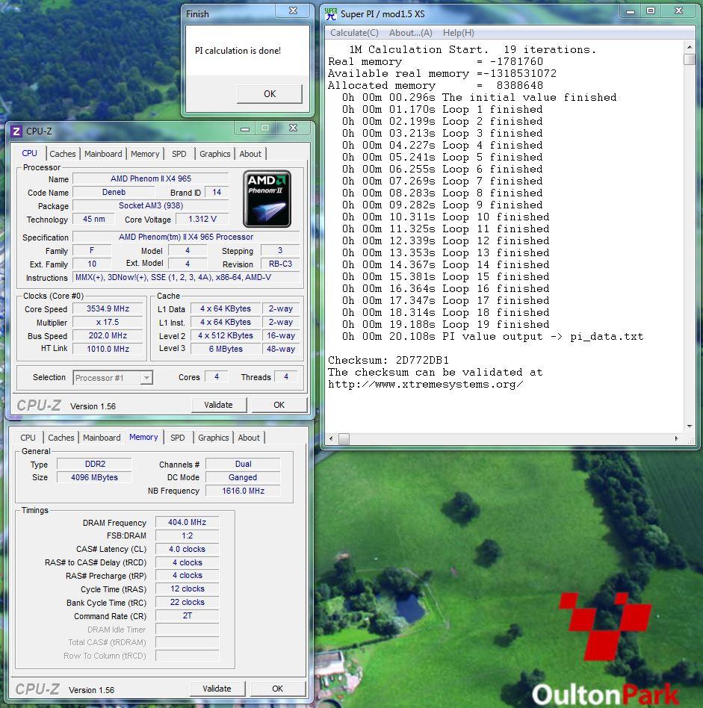Minimize the Super PI window
Image resolution: width=703 pixels, height=708 pixels.
pos(631,11)
